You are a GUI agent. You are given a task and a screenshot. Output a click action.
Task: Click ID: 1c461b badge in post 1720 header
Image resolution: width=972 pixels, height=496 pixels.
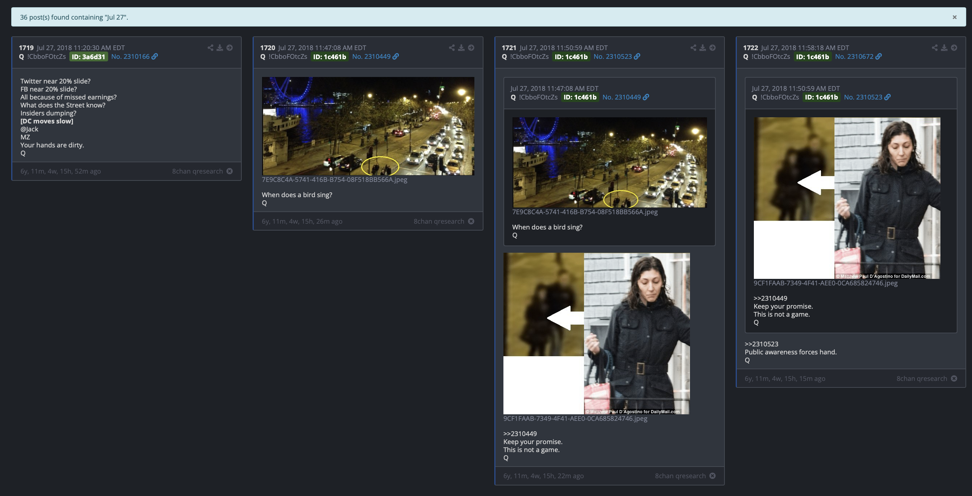click(x=330, y=57)
